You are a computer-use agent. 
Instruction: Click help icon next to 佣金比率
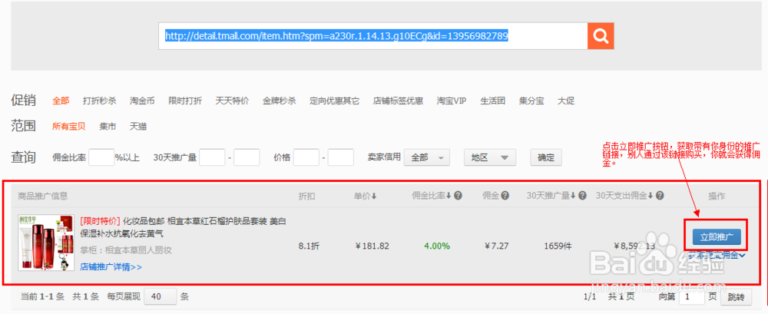(x=458, y=196)
